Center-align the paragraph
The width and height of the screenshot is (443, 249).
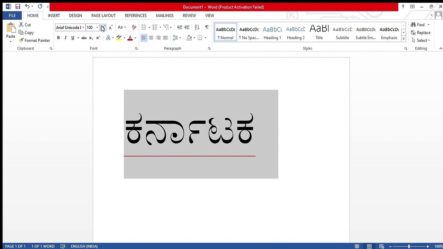(x=151, y=38)
